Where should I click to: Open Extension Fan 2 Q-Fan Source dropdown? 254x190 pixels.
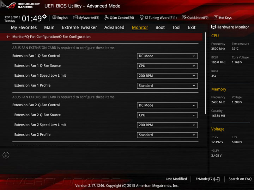167,115
